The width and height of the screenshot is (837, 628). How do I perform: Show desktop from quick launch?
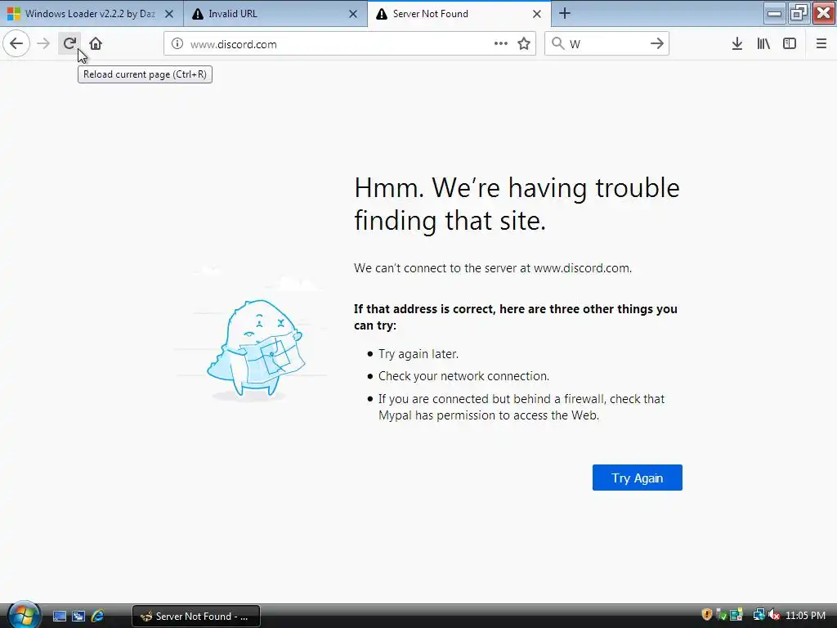59,616
